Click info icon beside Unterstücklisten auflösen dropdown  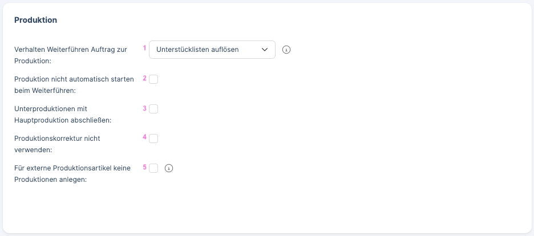(x=286, y=50)
